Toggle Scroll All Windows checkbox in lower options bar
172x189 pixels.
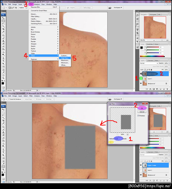[9, 99]
